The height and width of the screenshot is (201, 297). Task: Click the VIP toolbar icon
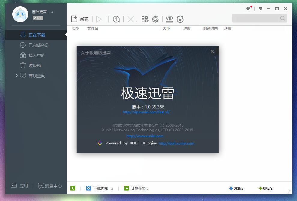169,19
